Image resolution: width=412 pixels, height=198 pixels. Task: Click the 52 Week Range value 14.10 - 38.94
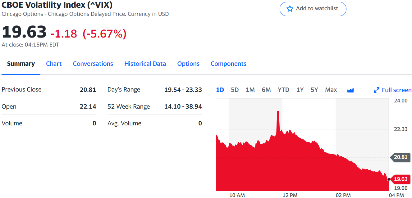[x=183, y=106]
